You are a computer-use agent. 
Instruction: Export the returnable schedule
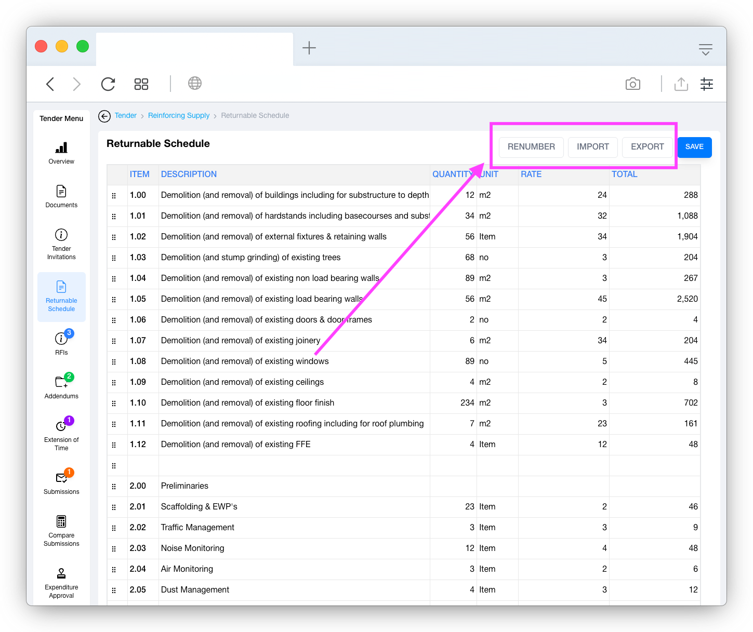[x=647, y=147]
